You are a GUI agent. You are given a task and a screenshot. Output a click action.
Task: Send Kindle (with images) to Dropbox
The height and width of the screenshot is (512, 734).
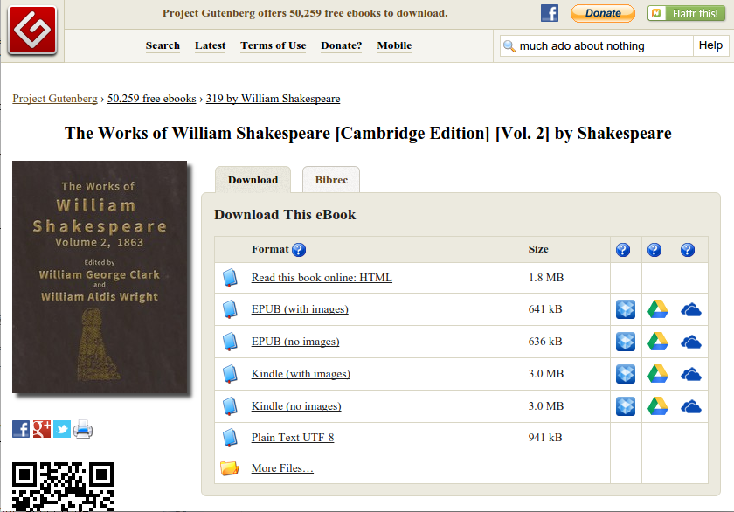[626, 374]
